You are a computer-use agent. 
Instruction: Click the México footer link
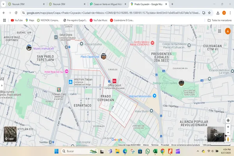[x=146, y=145]
